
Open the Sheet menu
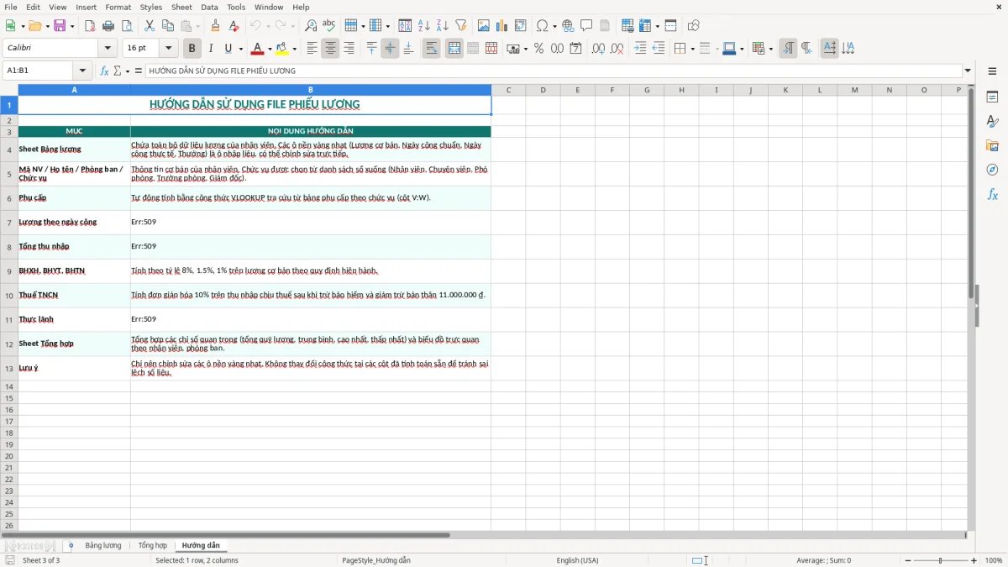click(181, 7)
